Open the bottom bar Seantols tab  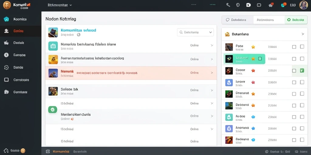coord(80,151)
